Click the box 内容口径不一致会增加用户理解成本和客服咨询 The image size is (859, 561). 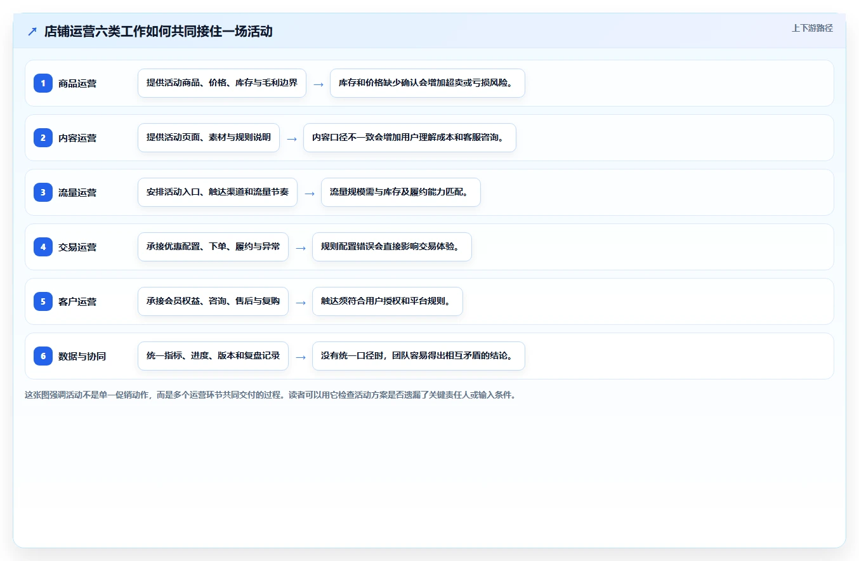click(410, 138)
